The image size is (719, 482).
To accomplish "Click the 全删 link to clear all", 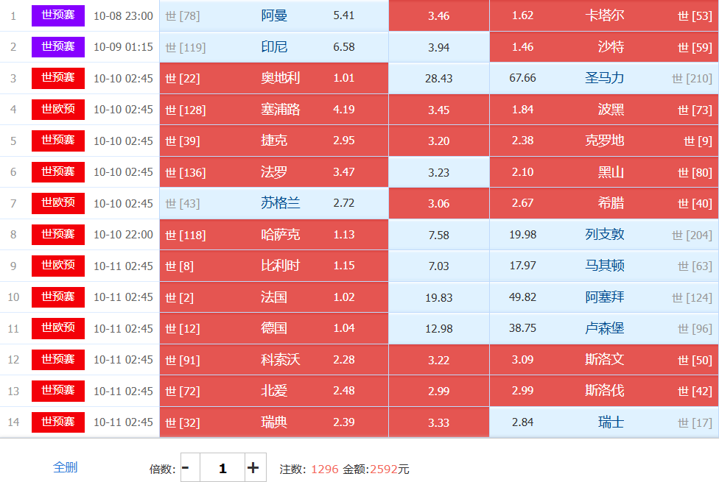I will [x=65, y=467].
